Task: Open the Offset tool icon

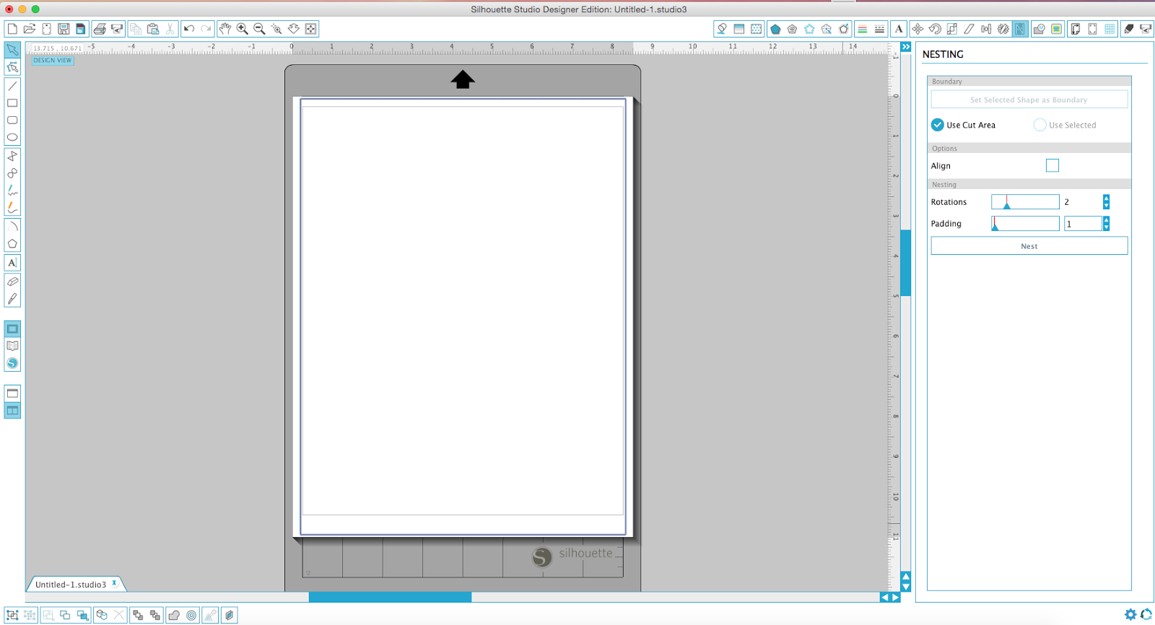Action: [191, 615]
